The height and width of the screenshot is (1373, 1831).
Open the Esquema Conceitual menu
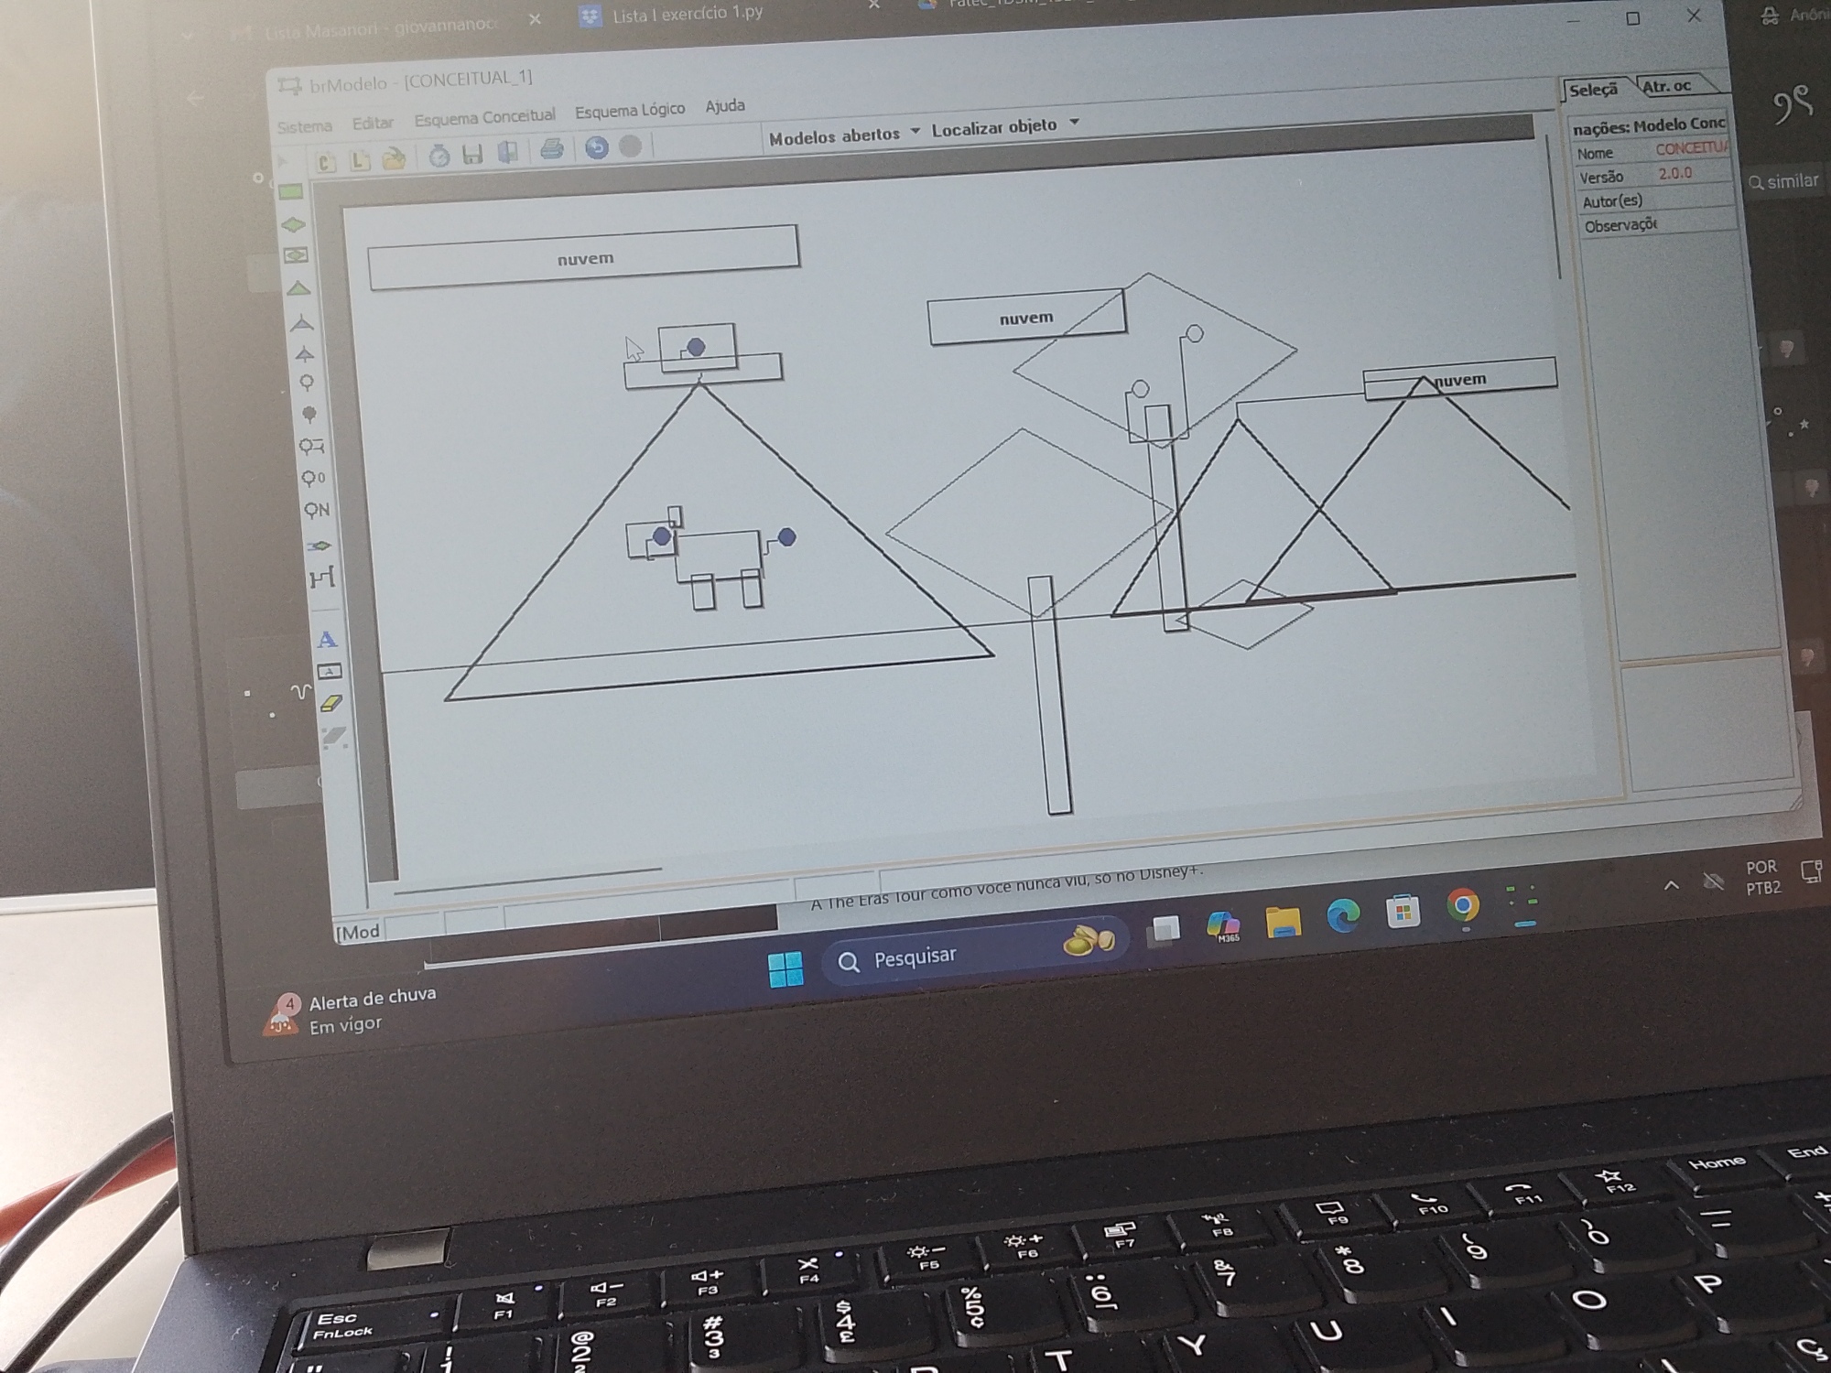click(484, 116)
